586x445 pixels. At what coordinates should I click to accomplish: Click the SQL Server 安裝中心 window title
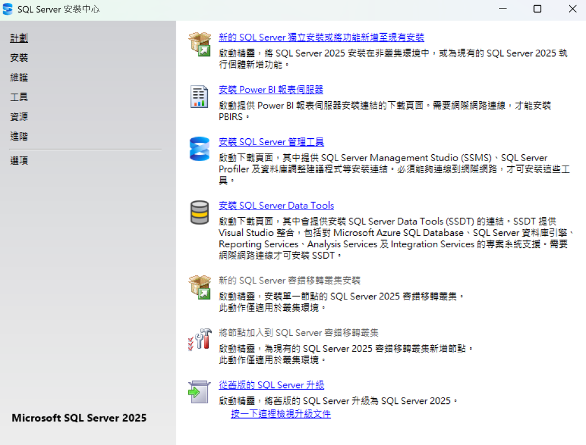click(59, 9)
